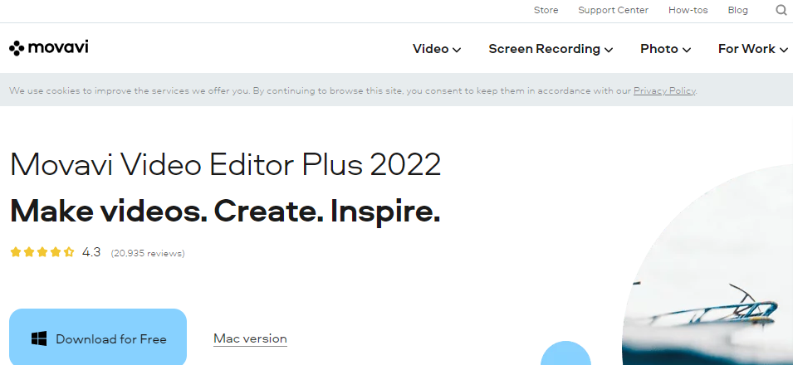This screenshot has width=793, height=365.
Task: Expand the Photo menu
Action: click(666, 49)
